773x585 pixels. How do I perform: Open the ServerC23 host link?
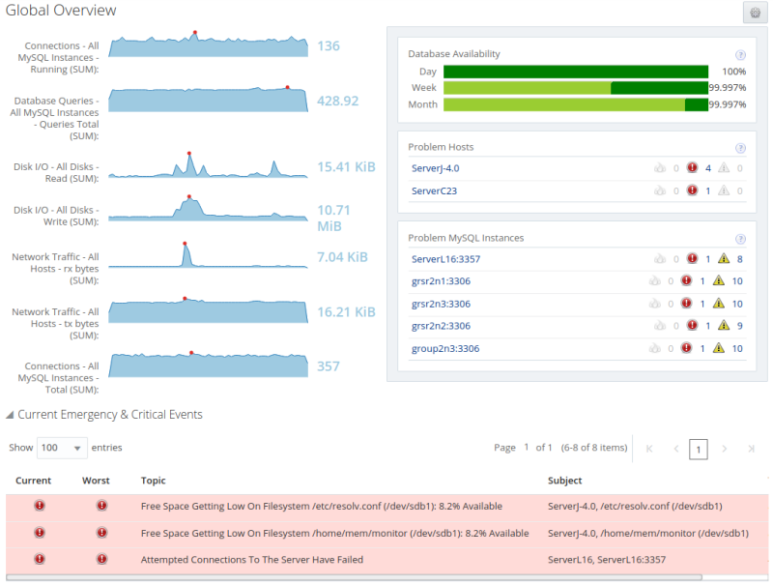coord(434,190)
